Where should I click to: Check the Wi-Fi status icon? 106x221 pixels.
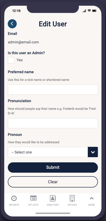click(89, 11)
